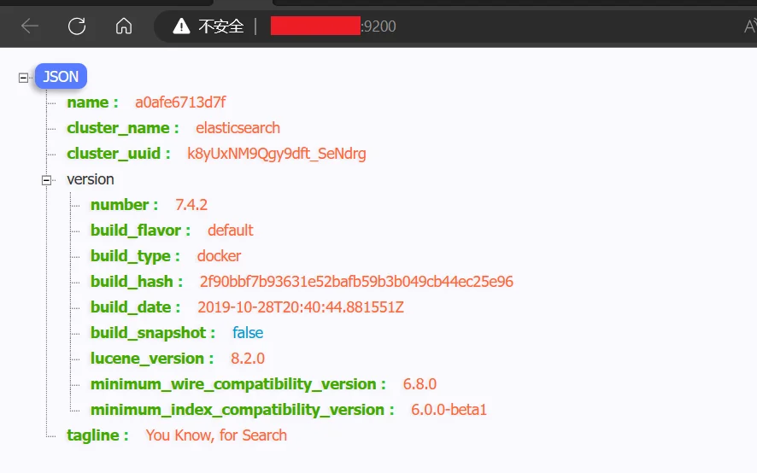Select value k8yUxNM9Qgy9dft_SeNdrg
The width and height of the screenshot is (757, 473).
pyautogui.click(x=277, y=154)
